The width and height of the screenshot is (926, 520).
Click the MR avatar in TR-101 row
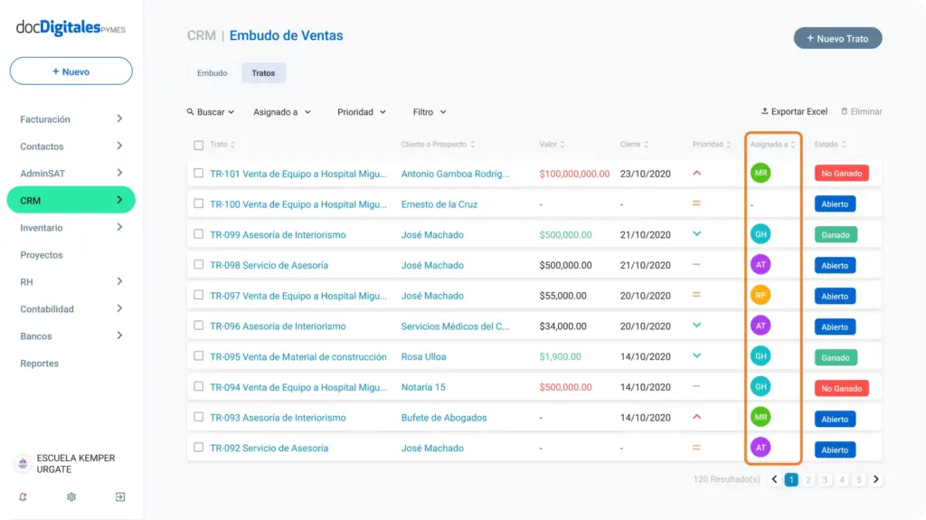pos(761,173)
